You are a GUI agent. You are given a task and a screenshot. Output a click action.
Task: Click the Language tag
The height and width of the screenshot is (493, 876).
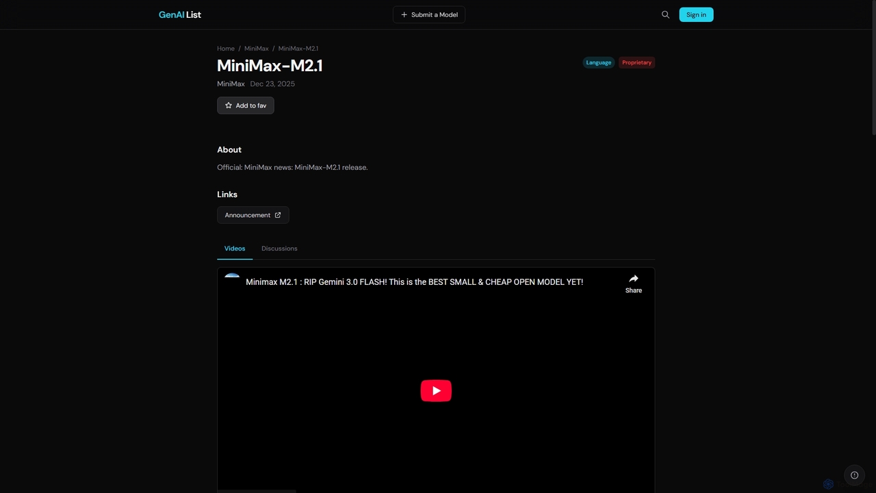(x=599, y=62)
